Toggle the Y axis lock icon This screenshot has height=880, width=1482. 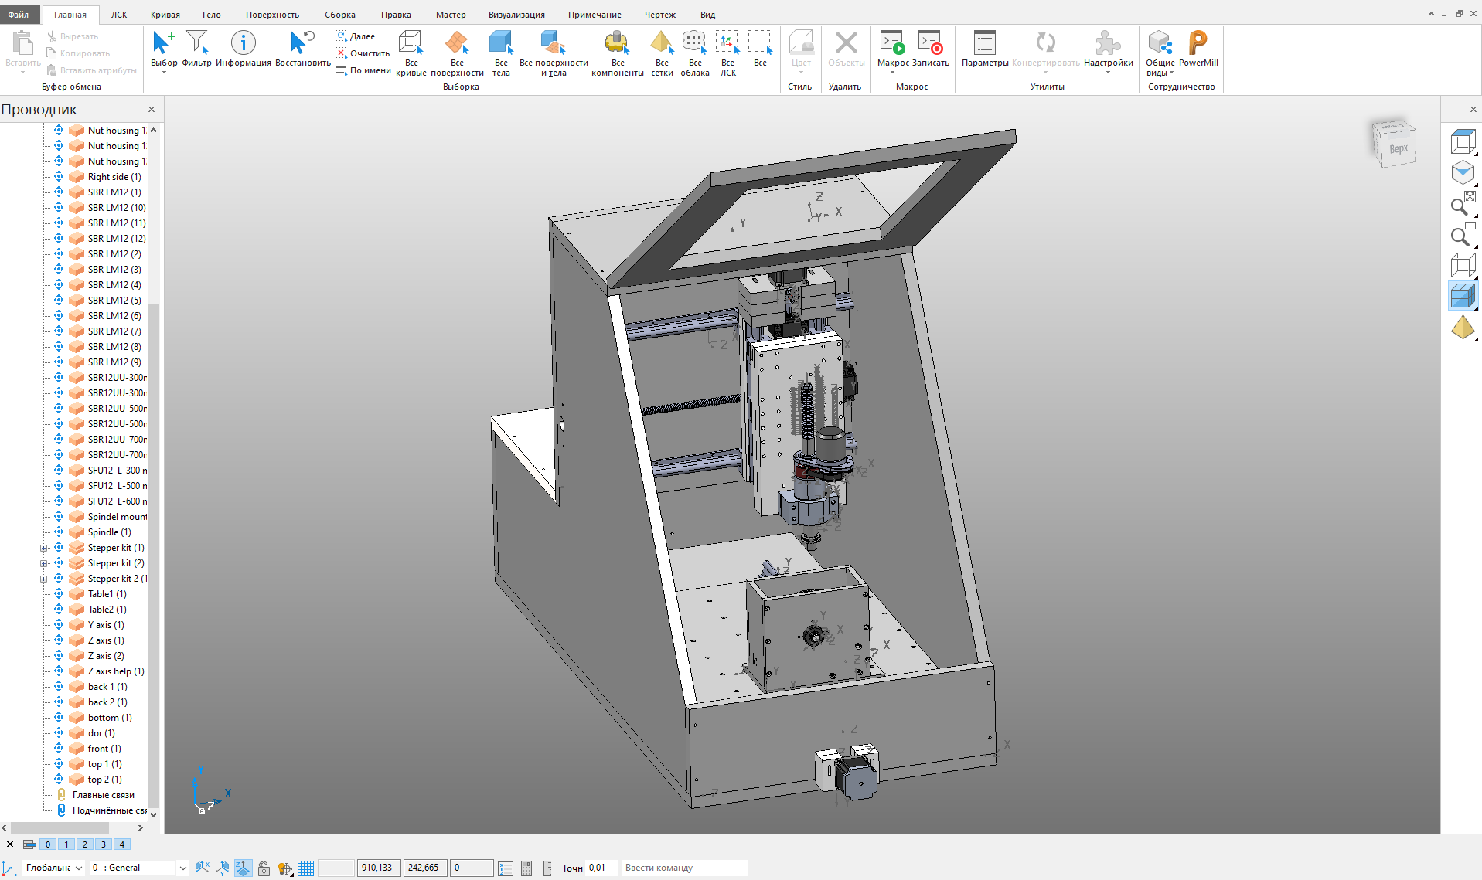coord(223,868)
